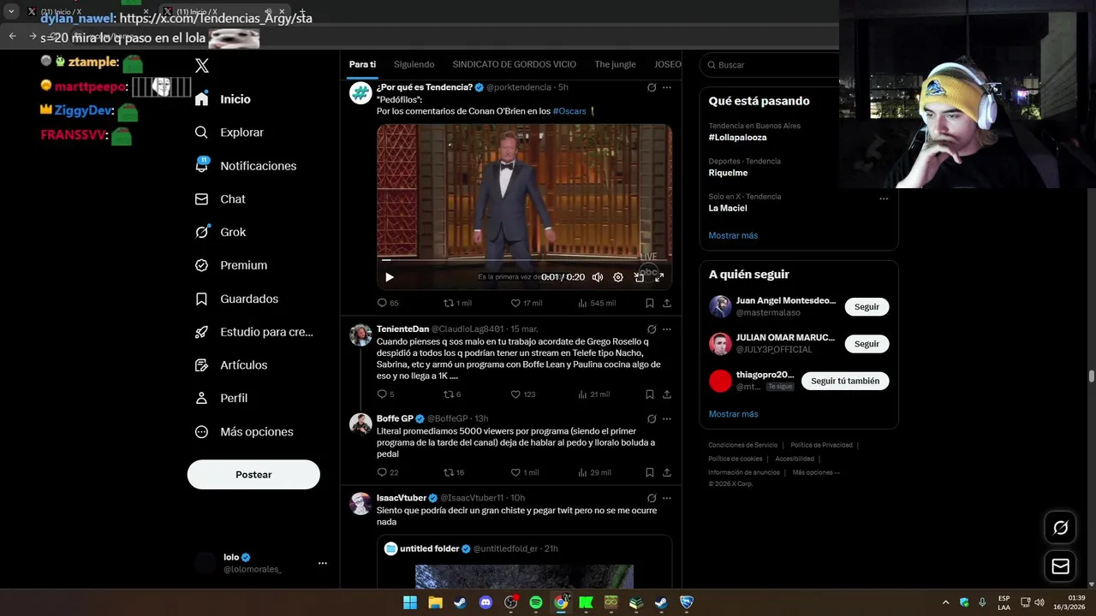
Task: Like the TenienteDan post
Action: (522, 394)
